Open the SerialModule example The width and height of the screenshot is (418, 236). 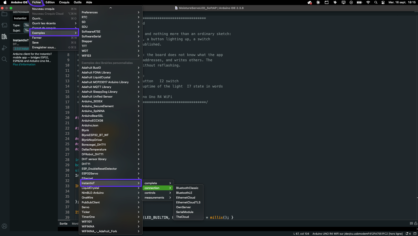click(188, 212)
